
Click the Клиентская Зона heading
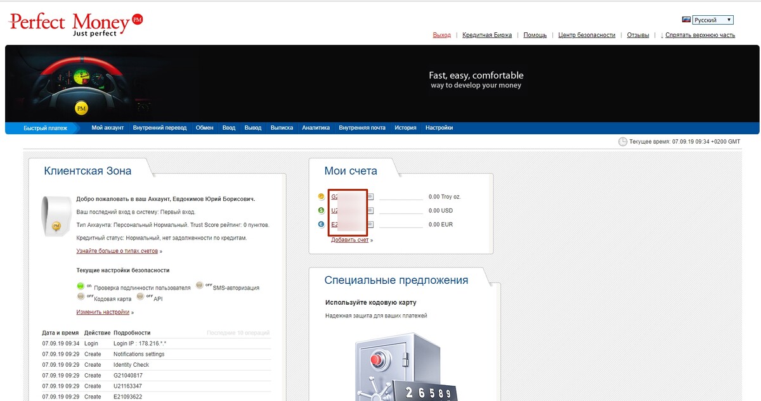pyautogui.click(x=88, y=171)
